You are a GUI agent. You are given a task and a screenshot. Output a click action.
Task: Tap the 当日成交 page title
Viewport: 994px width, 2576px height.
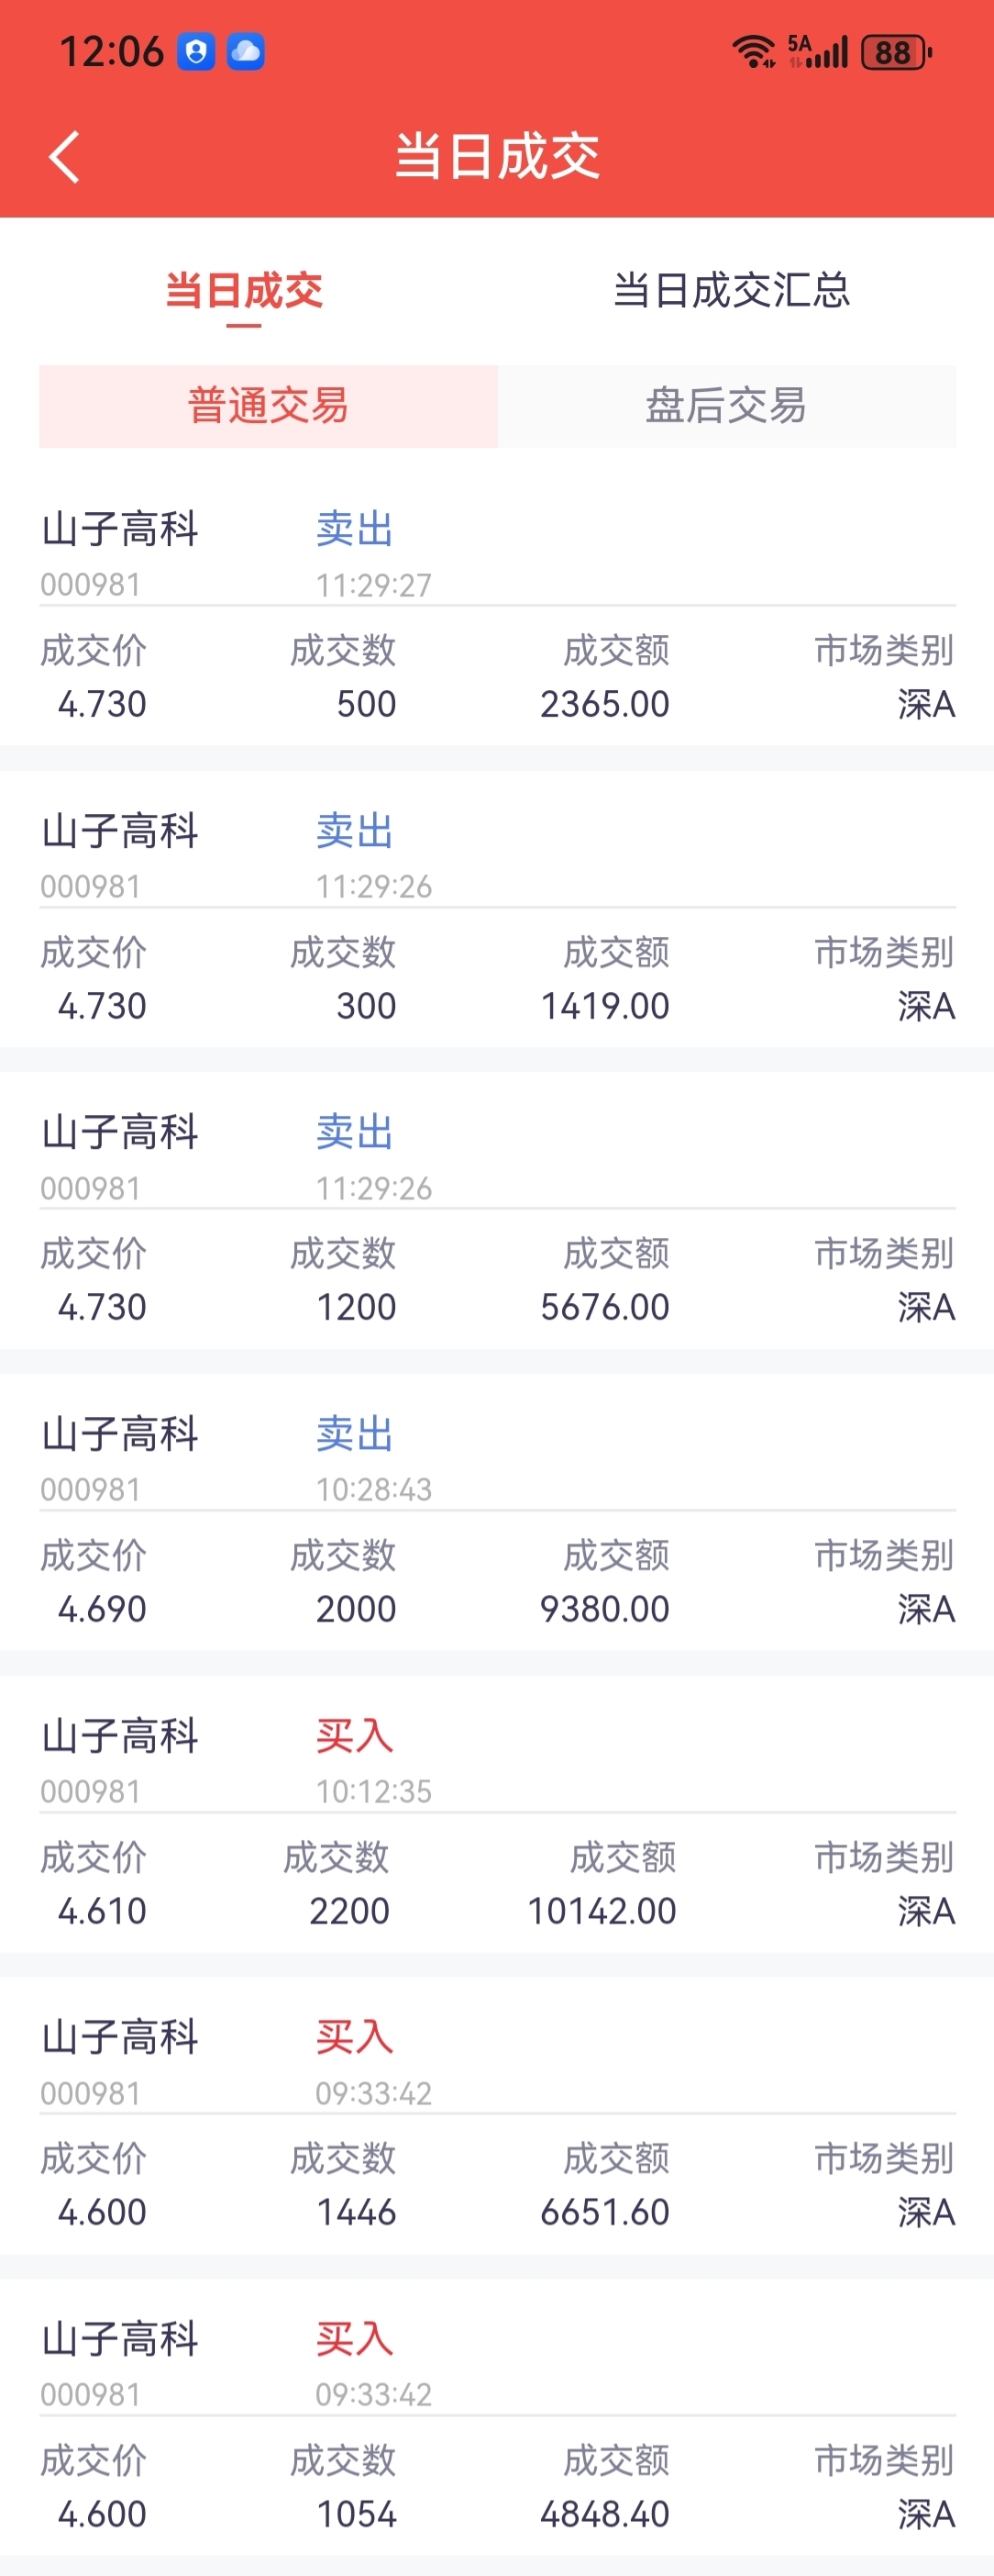[x=496, y=157]
